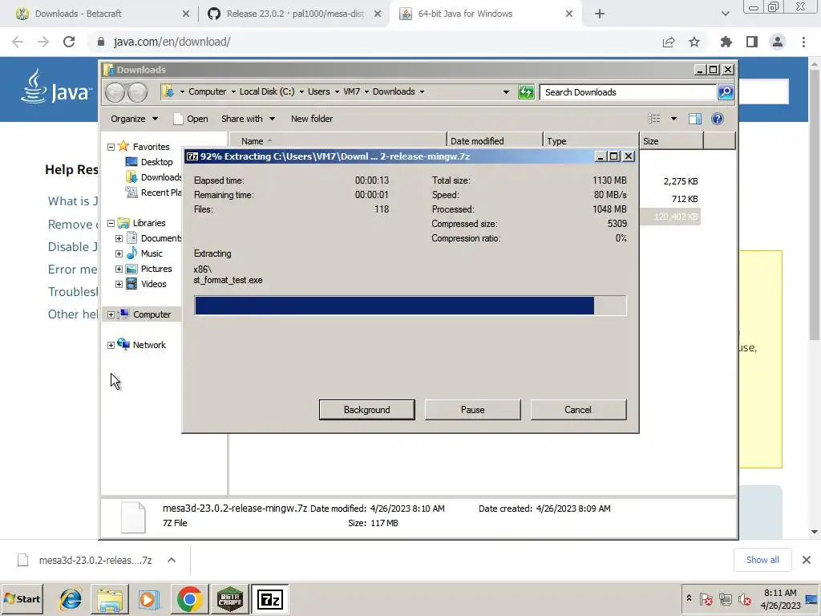Open Explorer help question-mark icon
This screenshot has height=616, width=821.
[718, 119]
